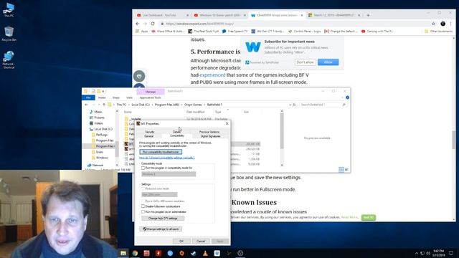Click the File Explorer taskbar icon
Viewport: 459px width, 258px height.
click(x=123, y=253)
